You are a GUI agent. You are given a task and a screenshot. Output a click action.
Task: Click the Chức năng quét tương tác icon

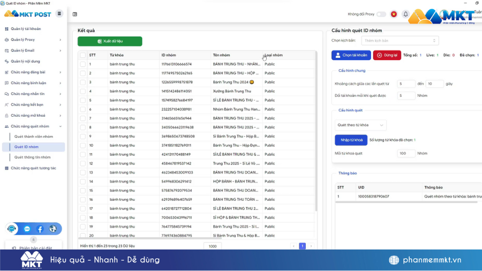(7, 168)
